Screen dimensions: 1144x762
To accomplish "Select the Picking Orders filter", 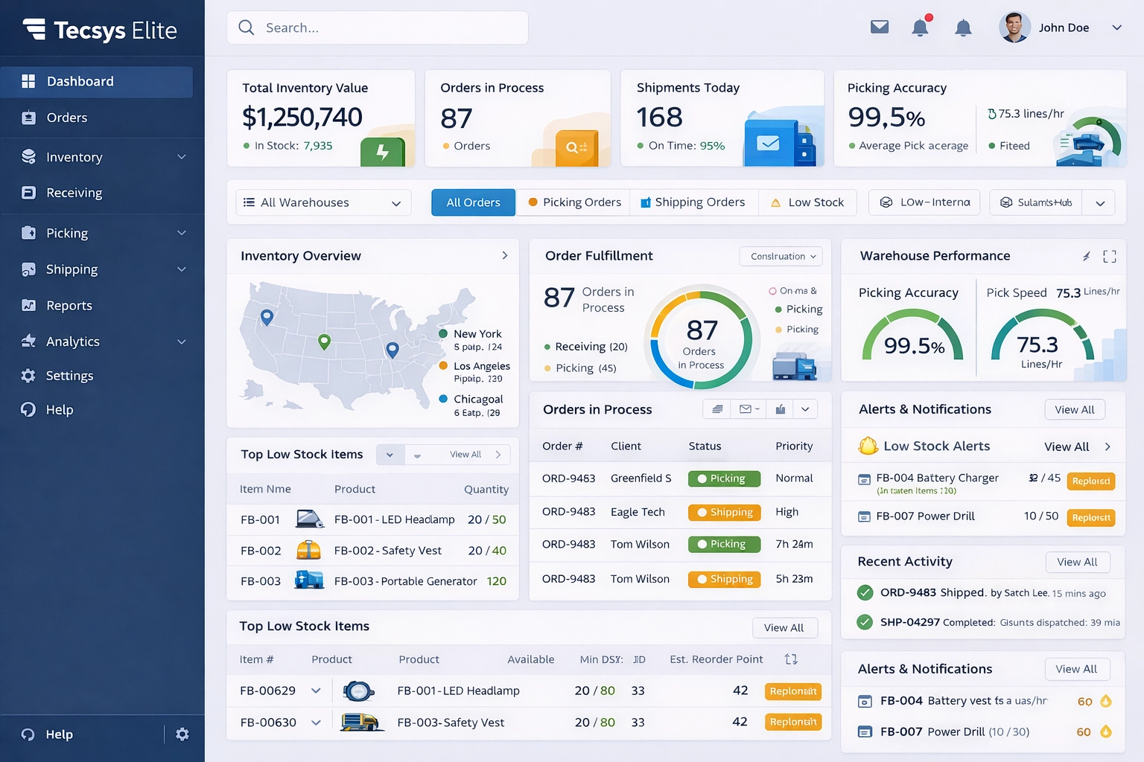I will pos(574,202).
